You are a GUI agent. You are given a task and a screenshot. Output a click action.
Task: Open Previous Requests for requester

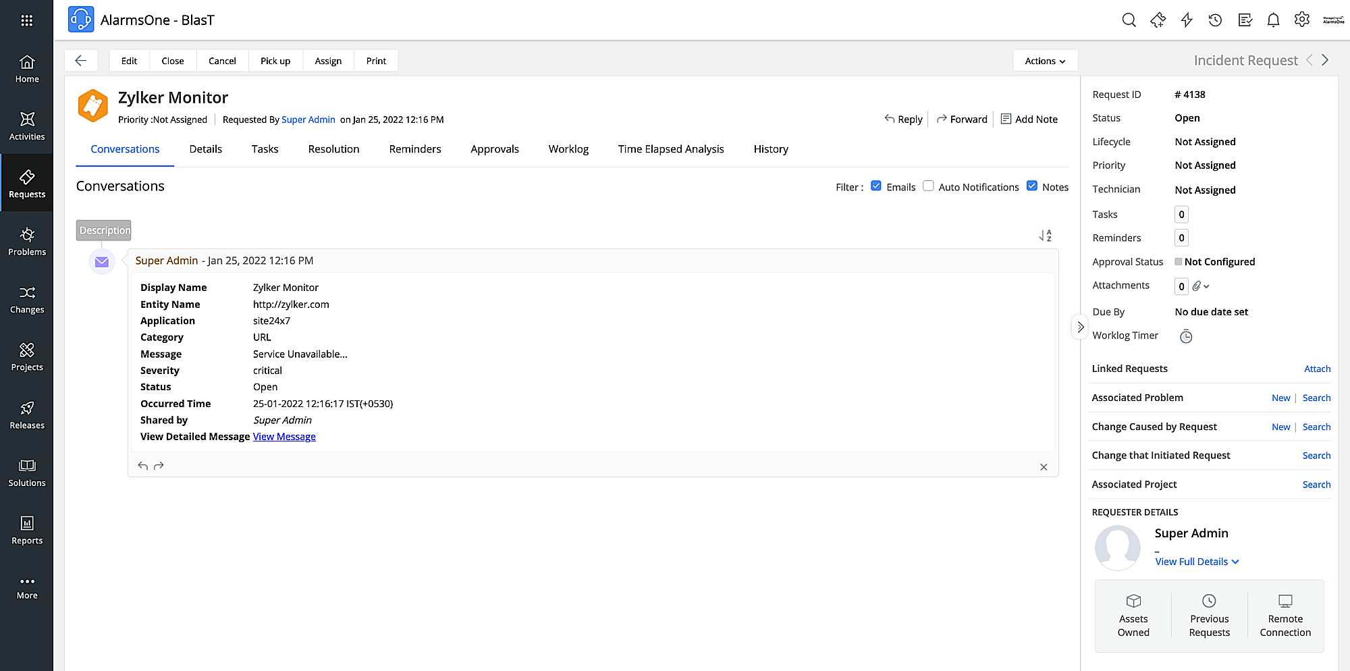point(1210,616)
